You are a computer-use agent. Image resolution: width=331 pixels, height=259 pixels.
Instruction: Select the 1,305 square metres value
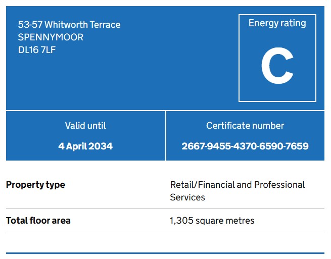212,221
